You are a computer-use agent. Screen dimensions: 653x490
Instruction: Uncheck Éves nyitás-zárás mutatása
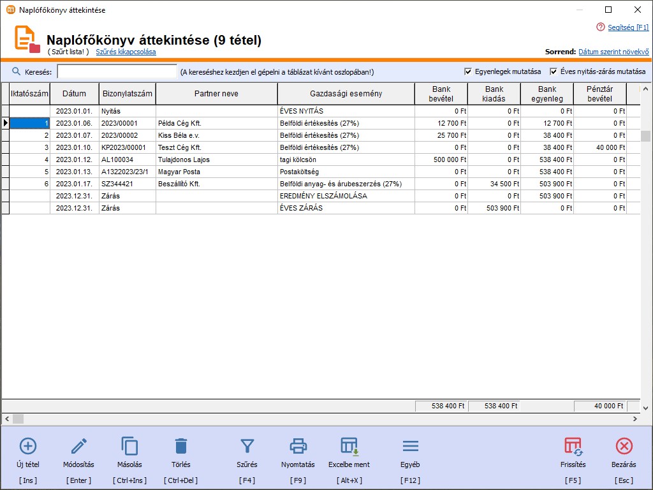coord(554,71)
